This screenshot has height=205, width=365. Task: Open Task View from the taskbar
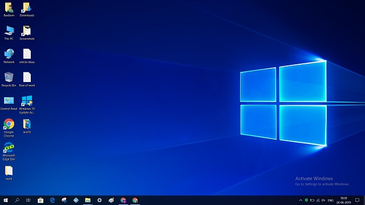(29, 200)
